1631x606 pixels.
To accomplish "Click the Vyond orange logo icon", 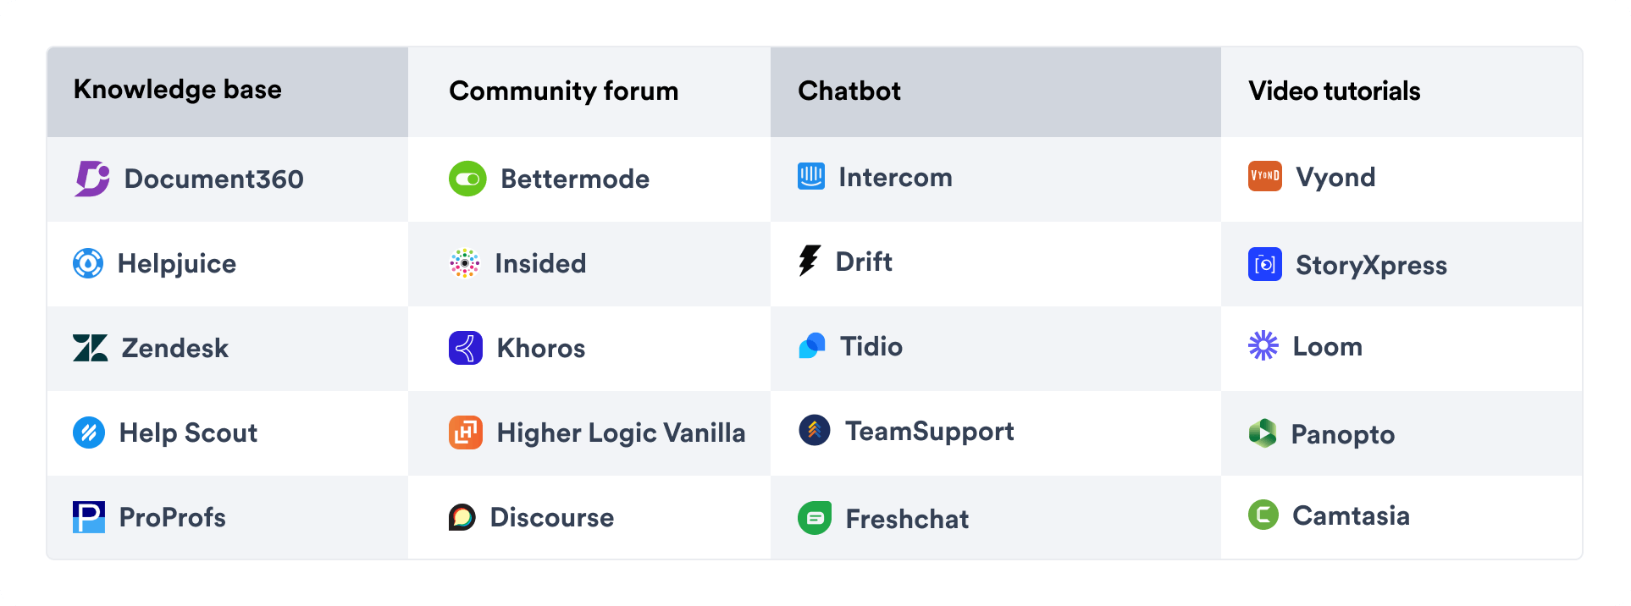I will [x=1264, y=176].
